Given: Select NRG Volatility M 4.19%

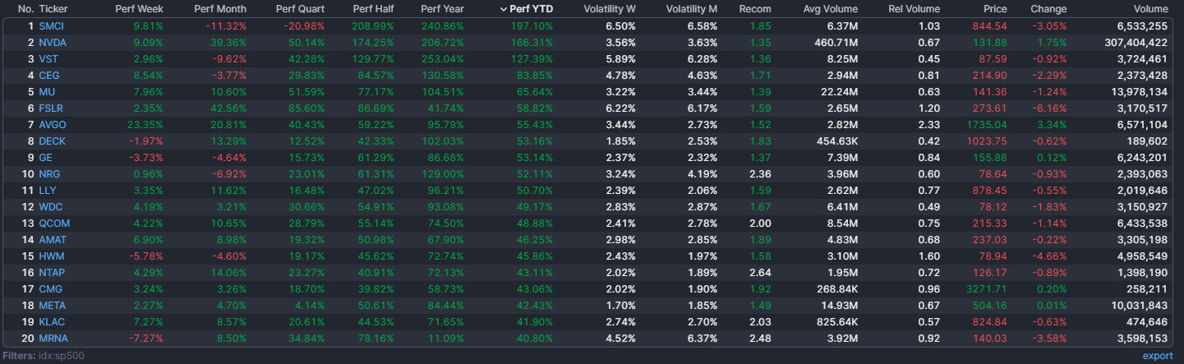Looking at the screenshot, I should point(702,174).
